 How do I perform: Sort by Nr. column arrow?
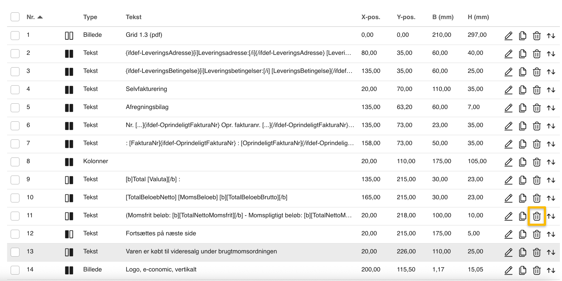40,17
